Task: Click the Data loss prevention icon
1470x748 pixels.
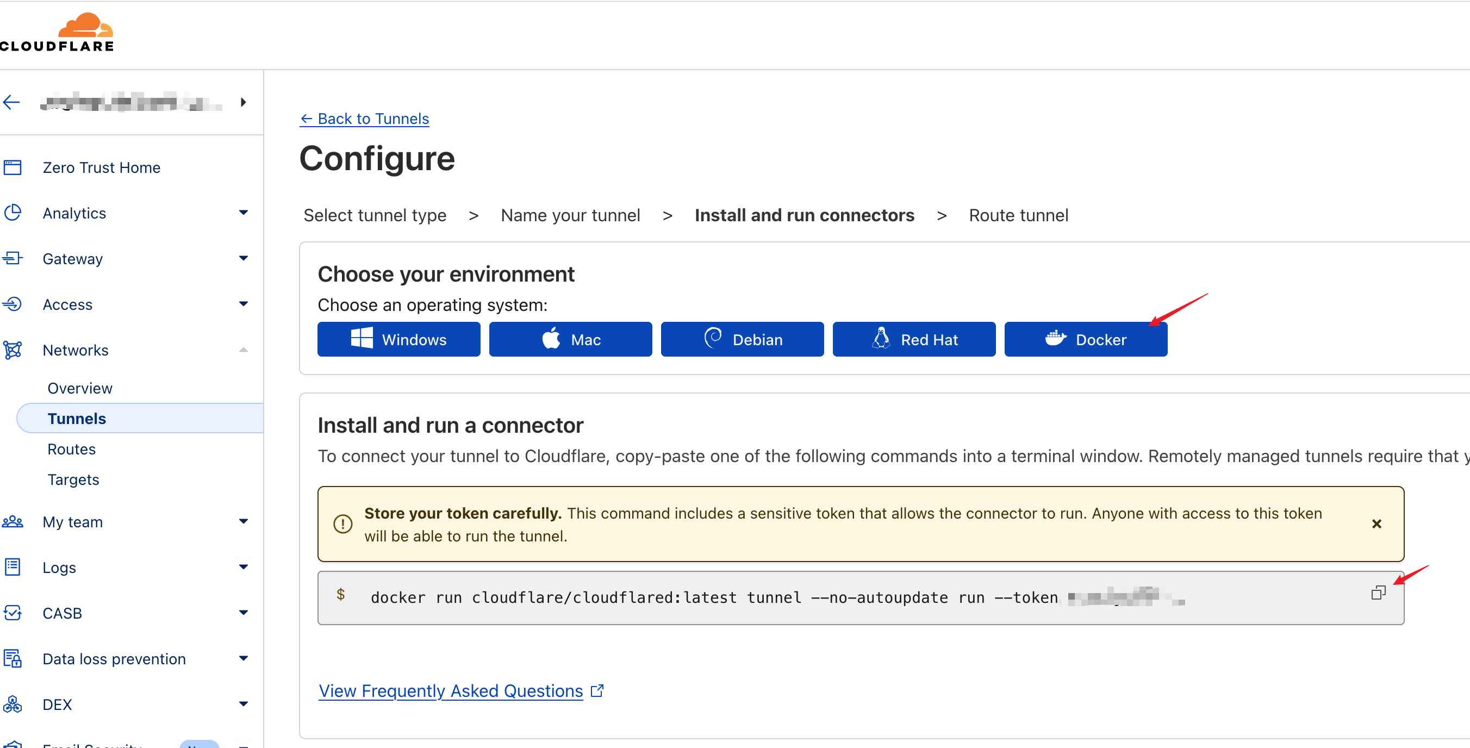Action: point(13,658)
